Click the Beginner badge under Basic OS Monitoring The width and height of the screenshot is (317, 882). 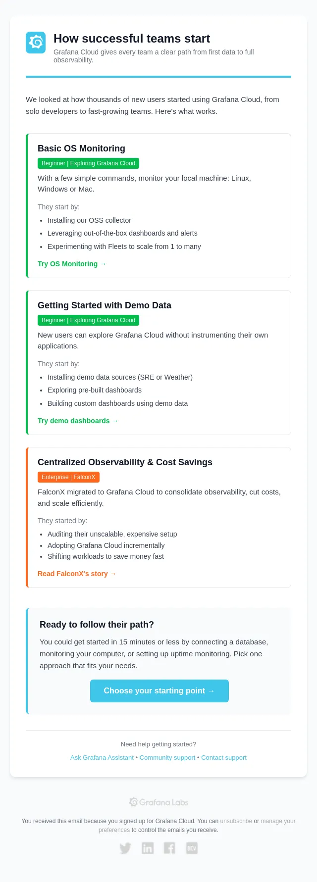[x=89, y=163]
